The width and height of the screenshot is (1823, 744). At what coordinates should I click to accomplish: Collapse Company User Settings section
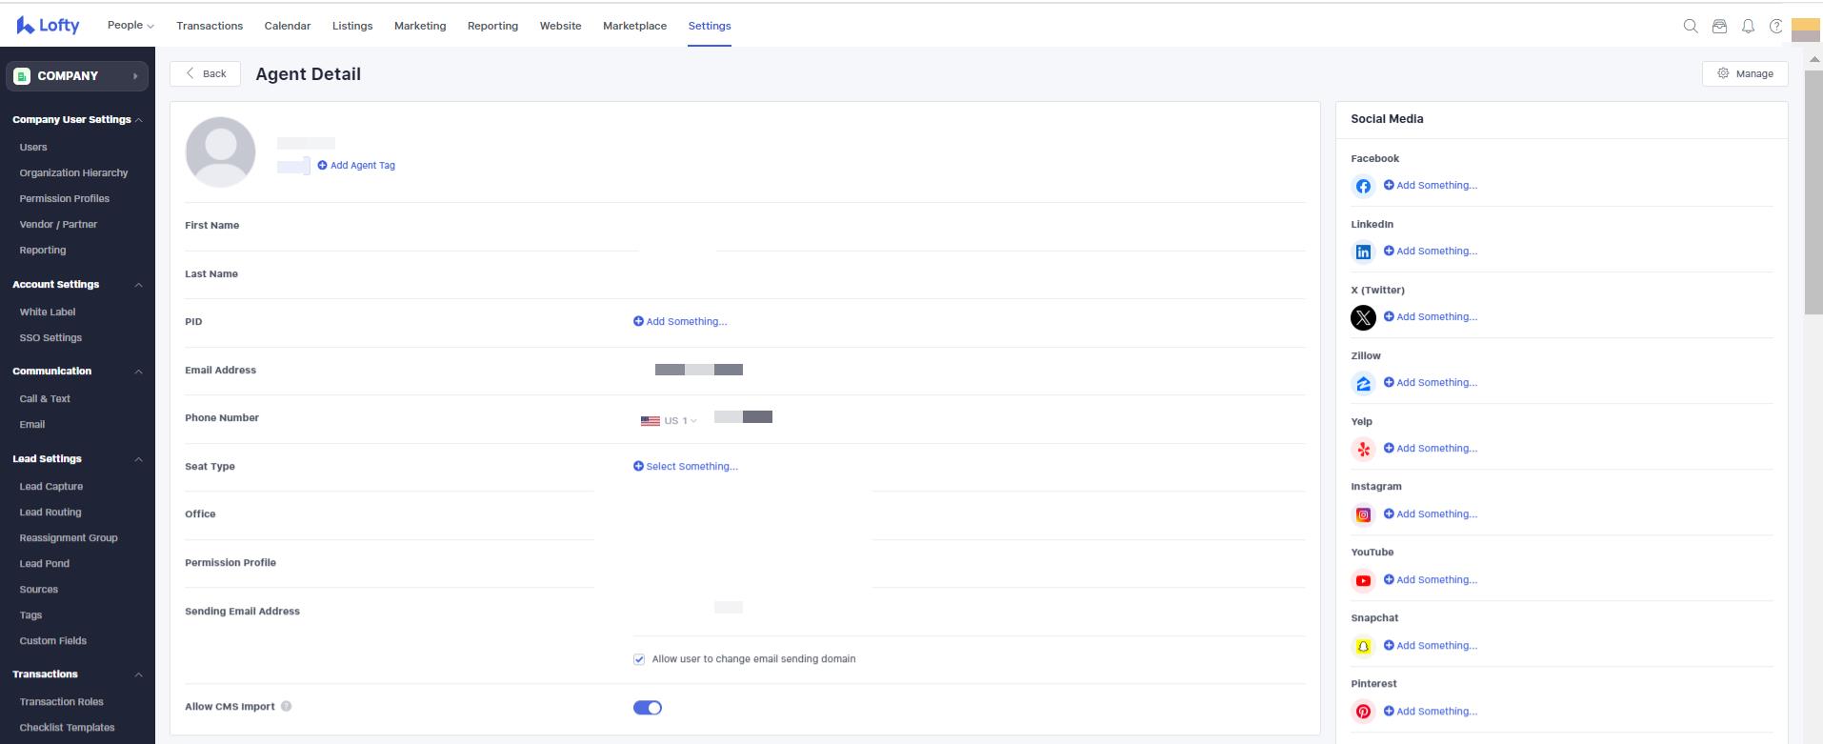[139, 120]
